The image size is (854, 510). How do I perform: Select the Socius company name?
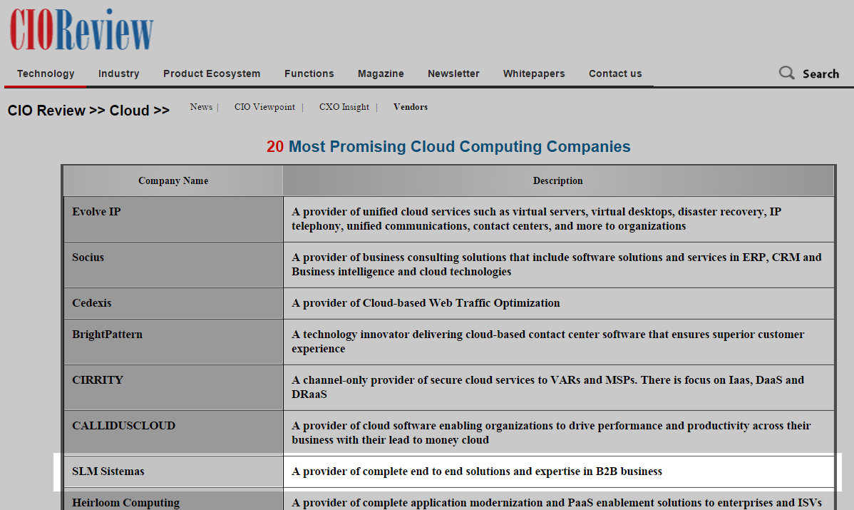click(88, 257)
